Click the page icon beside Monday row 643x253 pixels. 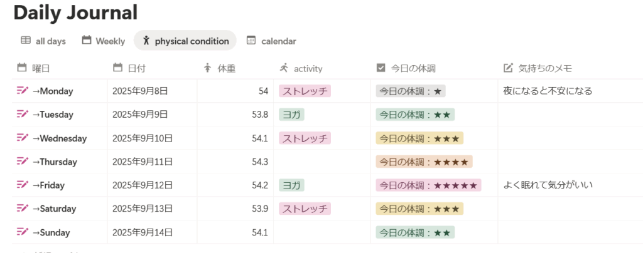click(23, 91)
